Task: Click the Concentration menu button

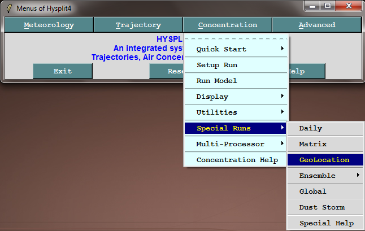Action: tap(228, 25)
